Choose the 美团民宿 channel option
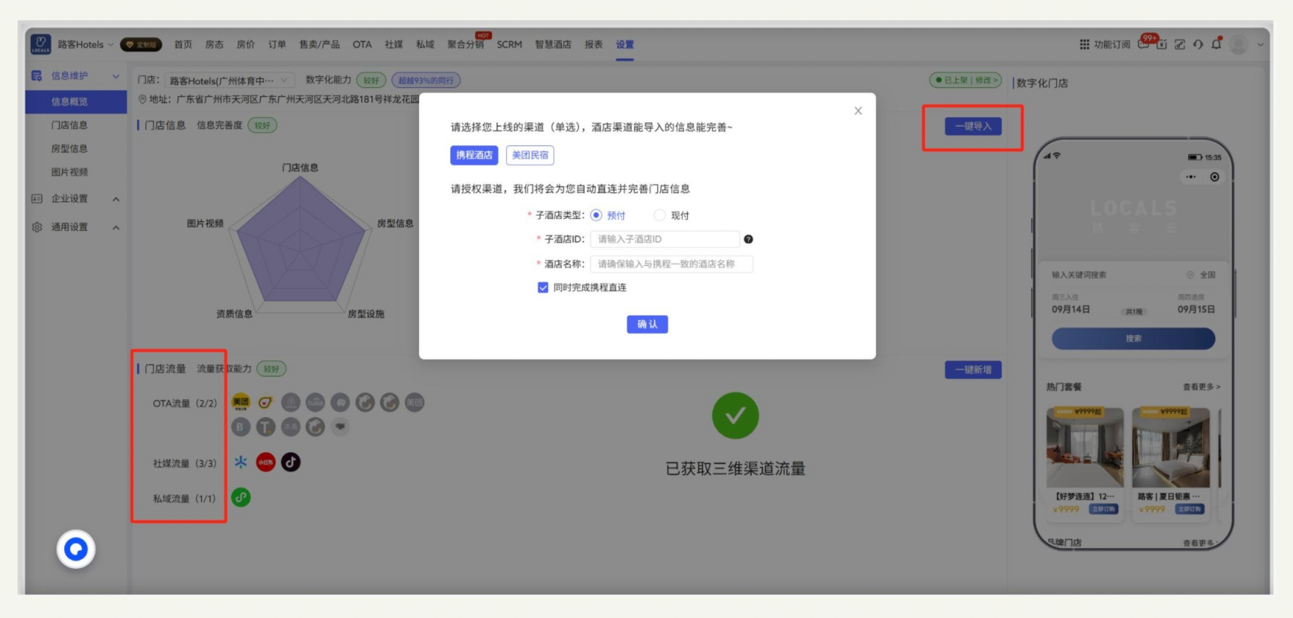 point(530,155)
